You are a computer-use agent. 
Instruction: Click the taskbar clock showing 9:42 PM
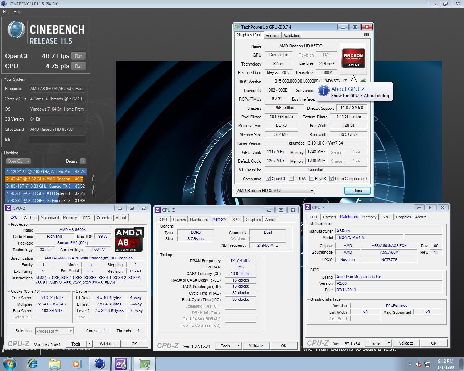click(x=446, y=364)
